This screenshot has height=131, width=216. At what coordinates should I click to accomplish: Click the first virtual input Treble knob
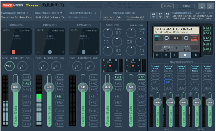click(107, 33)
